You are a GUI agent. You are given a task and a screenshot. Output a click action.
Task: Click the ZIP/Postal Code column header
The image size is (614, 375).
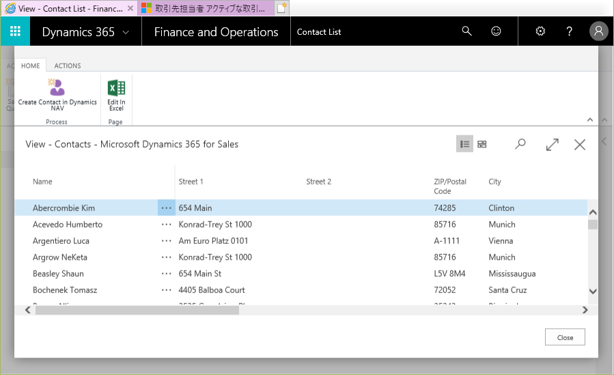(450, 186)
